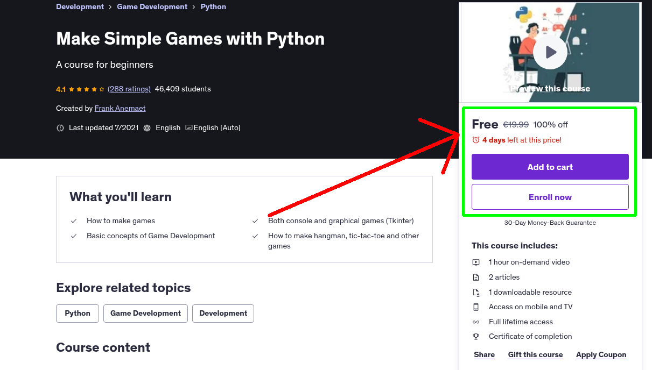Select Gift this course
This screenshot has width=652, height=370.
(x=536, y=354)
